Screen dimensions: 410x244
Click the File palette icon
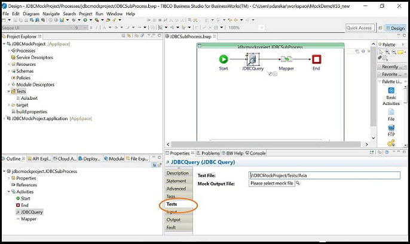coord(391,112)
